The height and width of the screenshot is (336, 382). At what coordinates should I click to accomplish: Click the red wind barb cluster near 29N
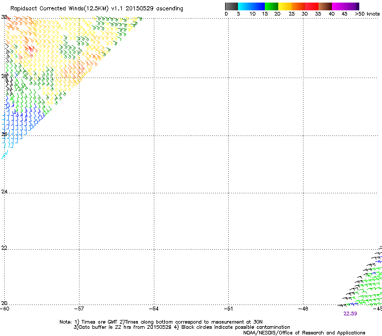[x=29, y=48]
